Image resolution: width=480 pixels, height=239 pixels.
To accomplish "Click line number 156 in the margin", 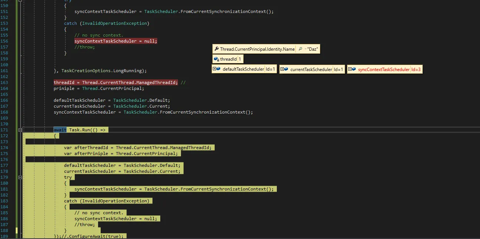I will [4, 41].
